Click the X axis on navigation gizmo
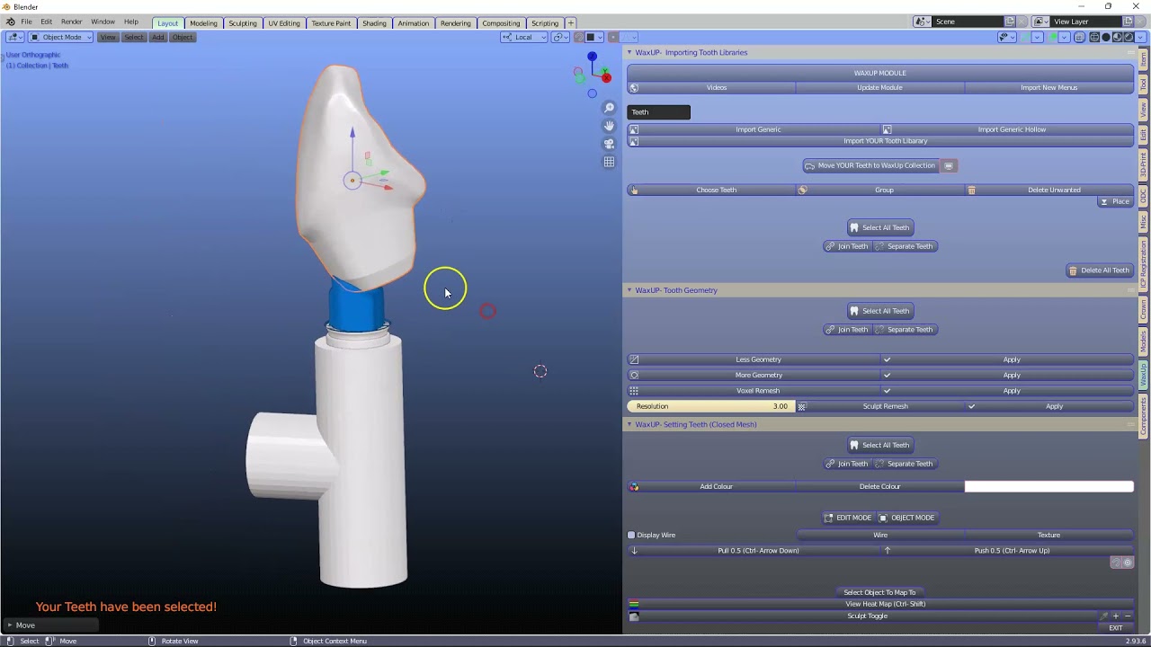Screen dimensions: 1151x647 [606, 77]
